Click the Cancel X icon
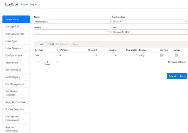 (x=70, y=44)
